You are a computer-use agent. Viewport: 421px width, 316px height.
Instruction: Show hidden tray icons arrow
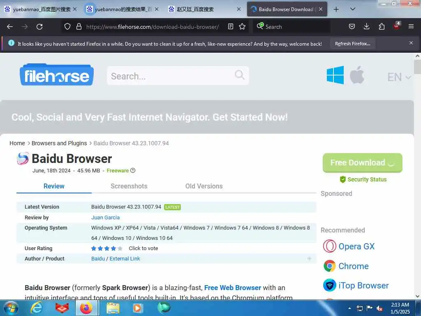pos(349,308)
